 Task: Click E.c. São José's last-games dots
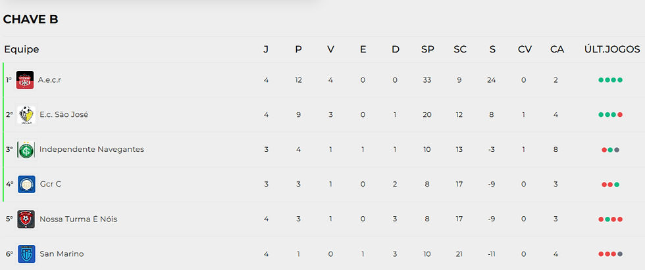[x=610, y=115]
